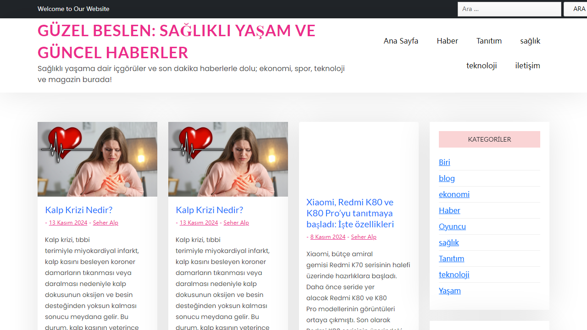
Task: Click the ARA search button
Action: coord(579,9)
